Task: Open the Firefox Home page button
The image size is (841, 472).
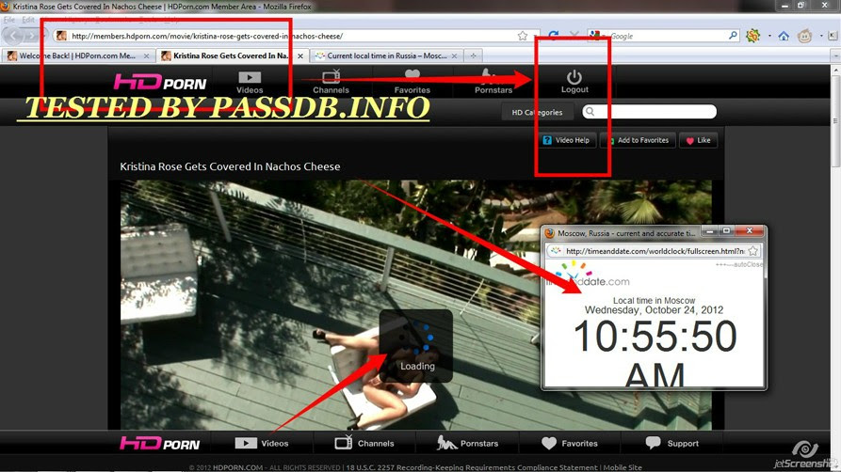Action: (x=784, y=36)
